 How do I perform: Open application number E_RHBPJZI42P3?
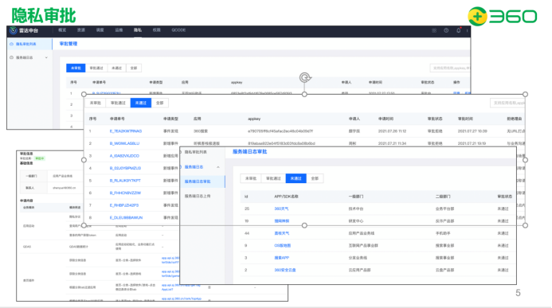(124, 205)
